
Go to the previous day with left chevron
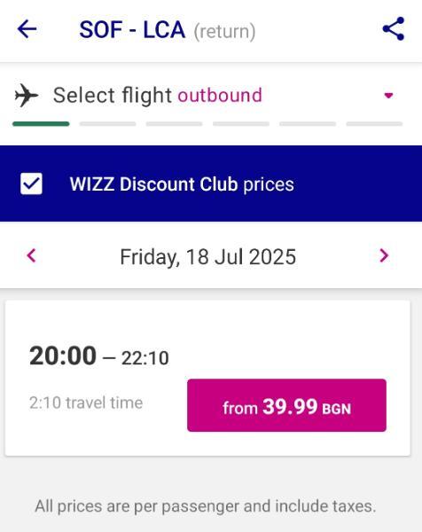pyautogui.click(x=32, y=255)
